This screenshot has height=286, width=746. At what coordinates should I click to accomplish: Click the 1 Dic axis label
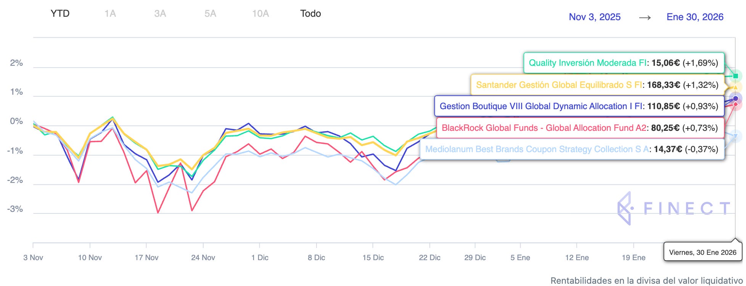pyautogui.click(x=260, y=258)
